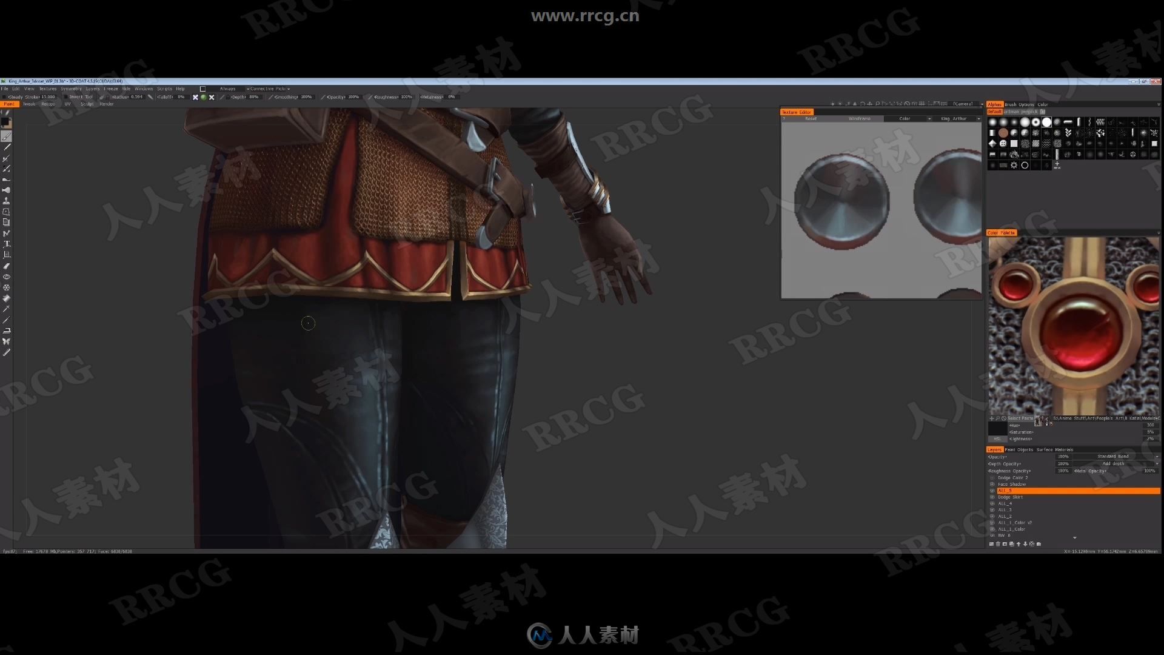Click the white X icon right of green sphere
This screenshot has width=1164, height=655.
212,97
